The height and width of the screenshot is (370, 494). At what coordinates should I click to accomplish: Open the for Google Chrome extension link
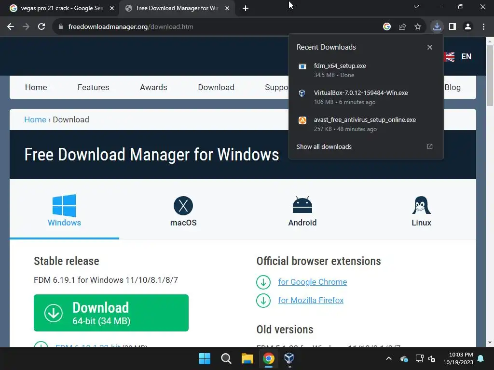click(x=312, y=282)
